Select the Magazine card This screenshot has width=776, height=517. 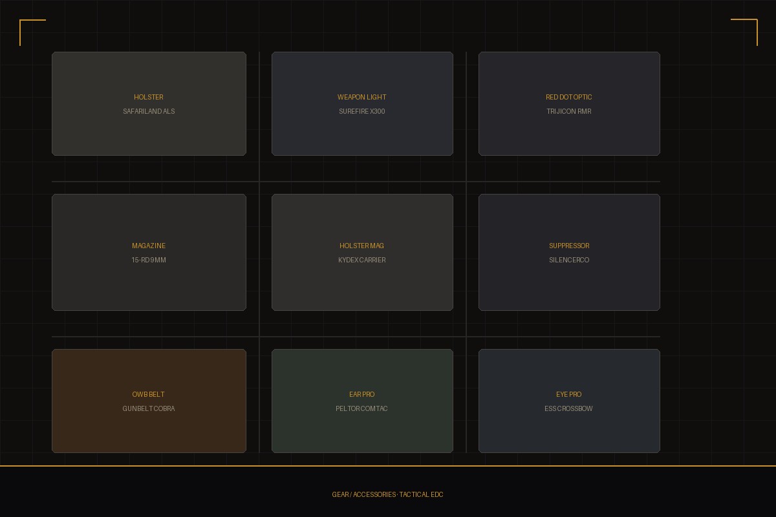149,252
